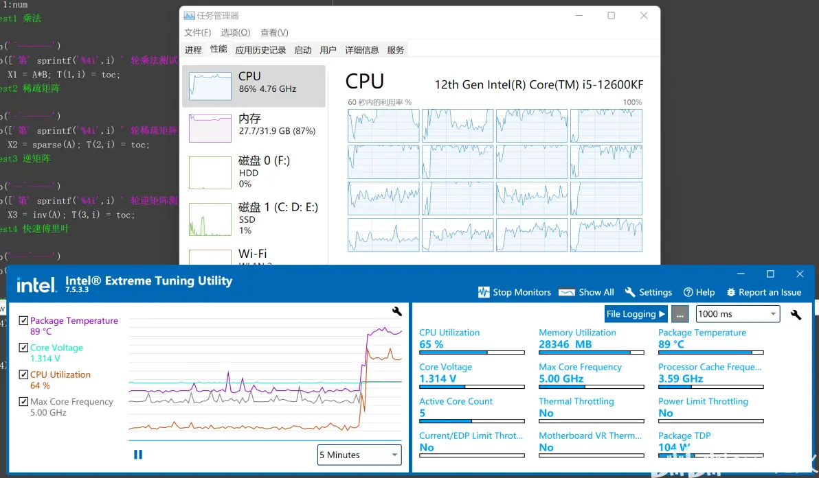The height and width of the screenshot is (478, 819).
Task: Click the i5-12600KF processor name text
Action: (539, 84)
